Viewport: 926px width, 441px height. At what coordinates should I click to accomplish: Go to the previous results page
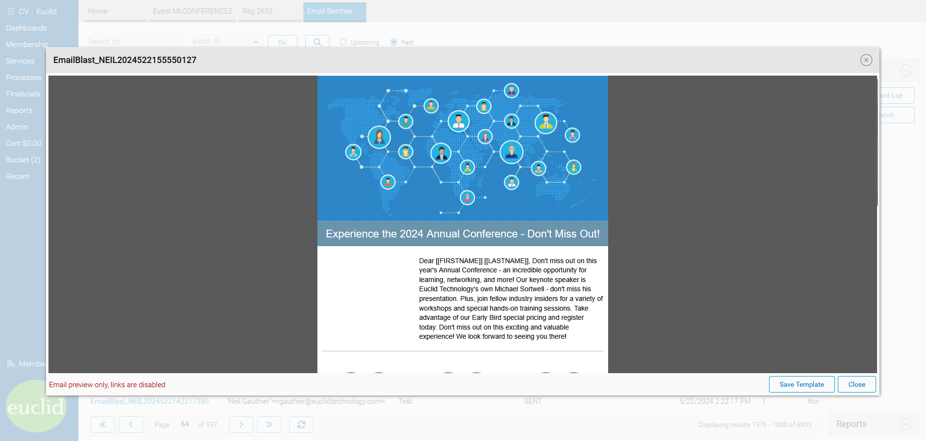coord(131,425)
